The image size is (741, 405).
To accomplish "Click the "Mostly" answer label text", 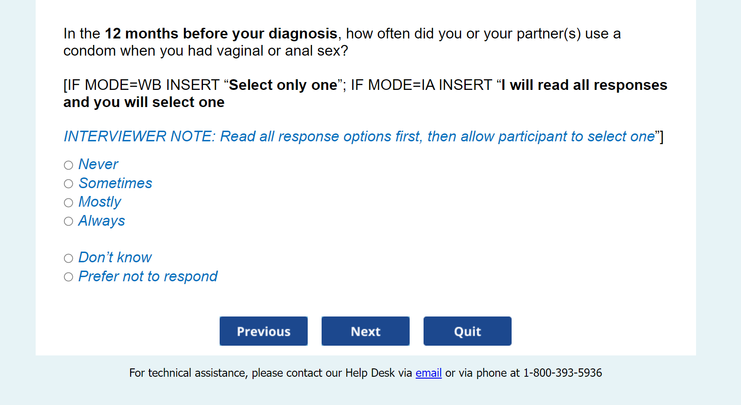I will tap(100, 202).
